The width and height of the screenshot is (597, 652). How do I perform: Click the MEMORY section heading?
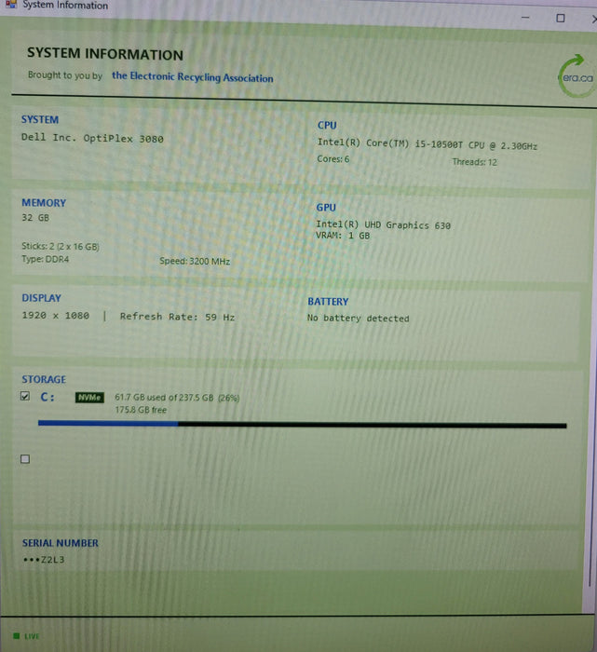pyautogui.click(x=44, y=203)
